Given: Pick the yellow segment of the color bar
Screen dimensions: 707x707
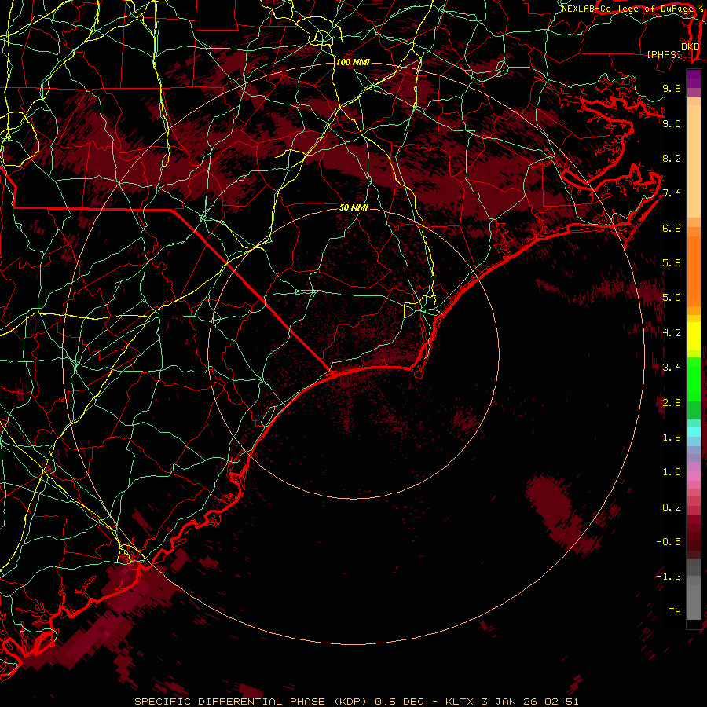Looking at the screenshot, I should click(694, 336).
